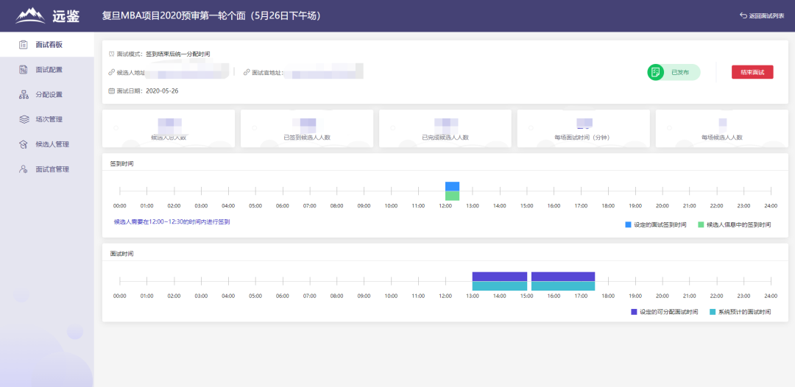The height and width of the screenshot is (387, 795).
Task: Click the 24:00 label on 签到时间 axis
Action: pos(770,206)
